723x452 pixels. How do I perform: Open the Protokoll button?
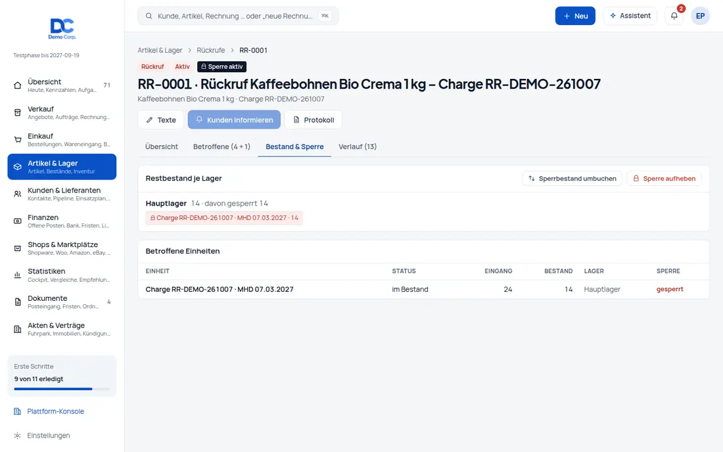[x=314, y=120]
